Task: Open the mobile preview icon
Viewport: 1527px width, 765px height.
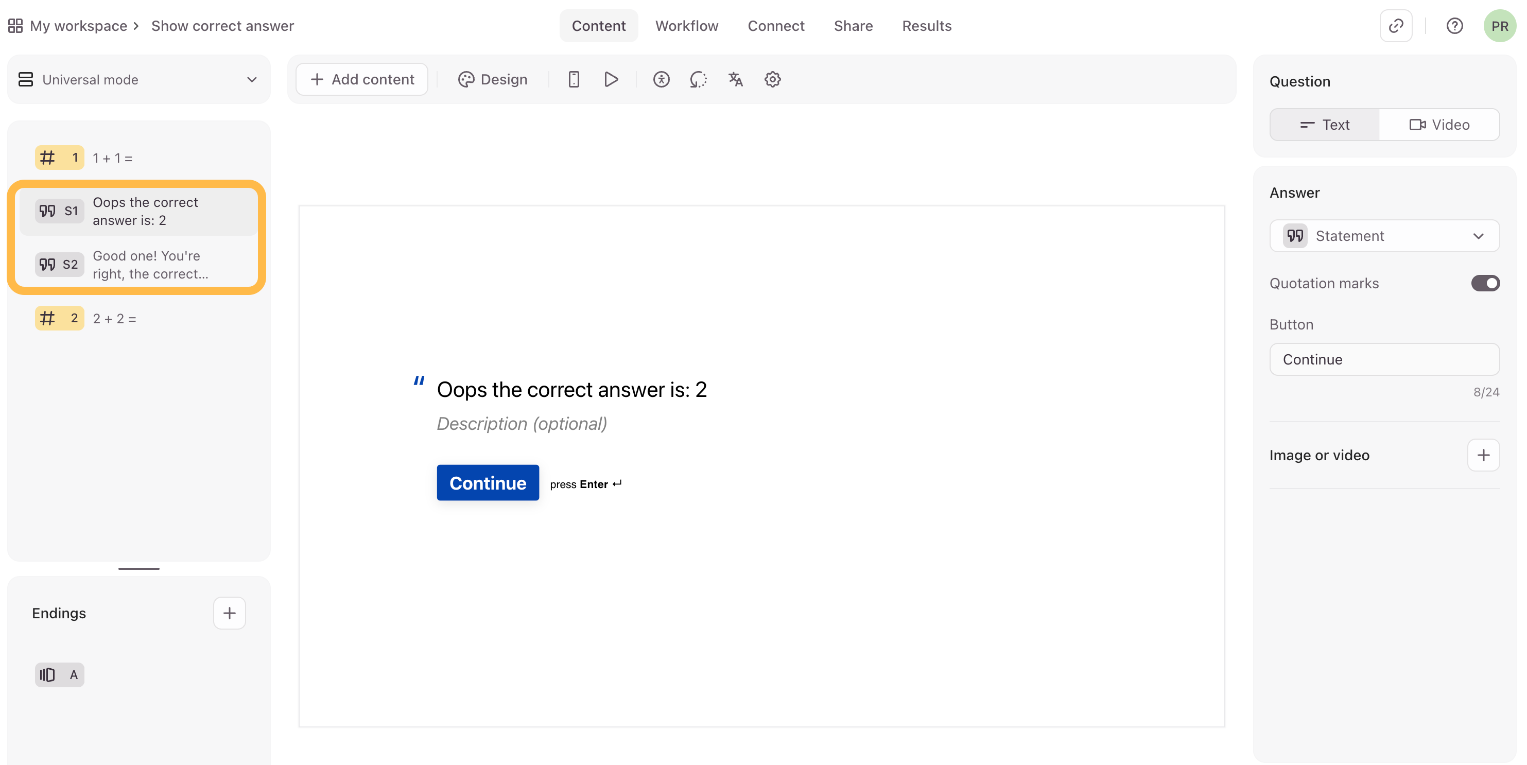Action: coord(573,79)
